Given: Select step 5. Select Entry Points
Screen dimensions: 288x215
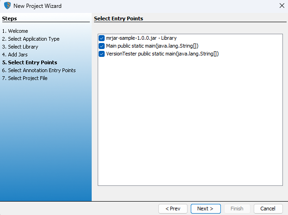Looking at the screenshot, I should tap(30, 62).
